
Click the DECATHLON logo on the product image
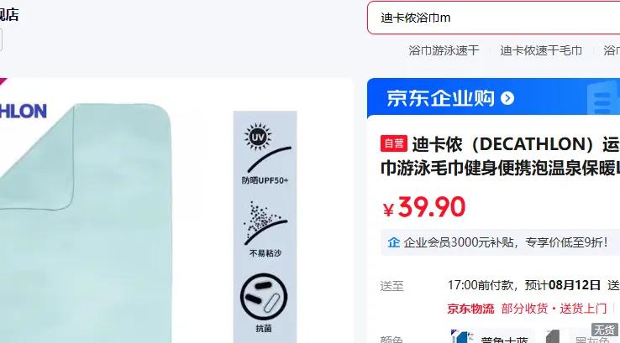pos(23,111)
